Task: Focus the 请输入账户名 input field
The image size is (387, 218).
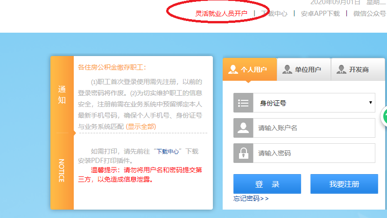Action: [314, 128]
